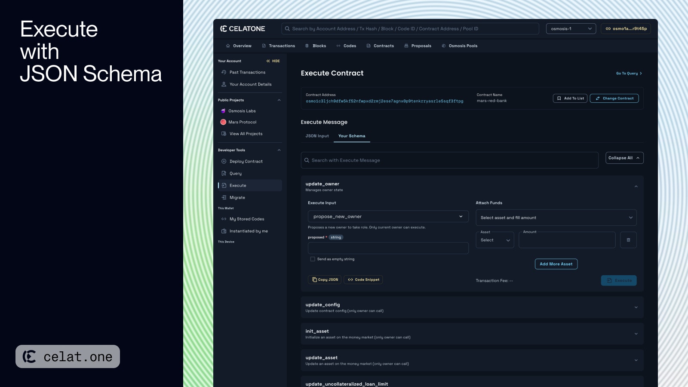Click the Past Transactions history icon
The image size is (688, 387).
coord(224,72)
